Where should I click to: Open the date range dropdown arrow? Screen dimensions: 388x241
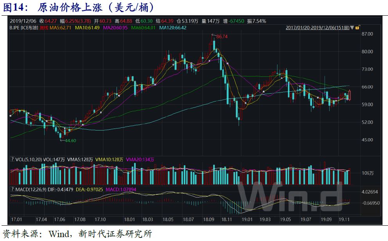[352, 28]
